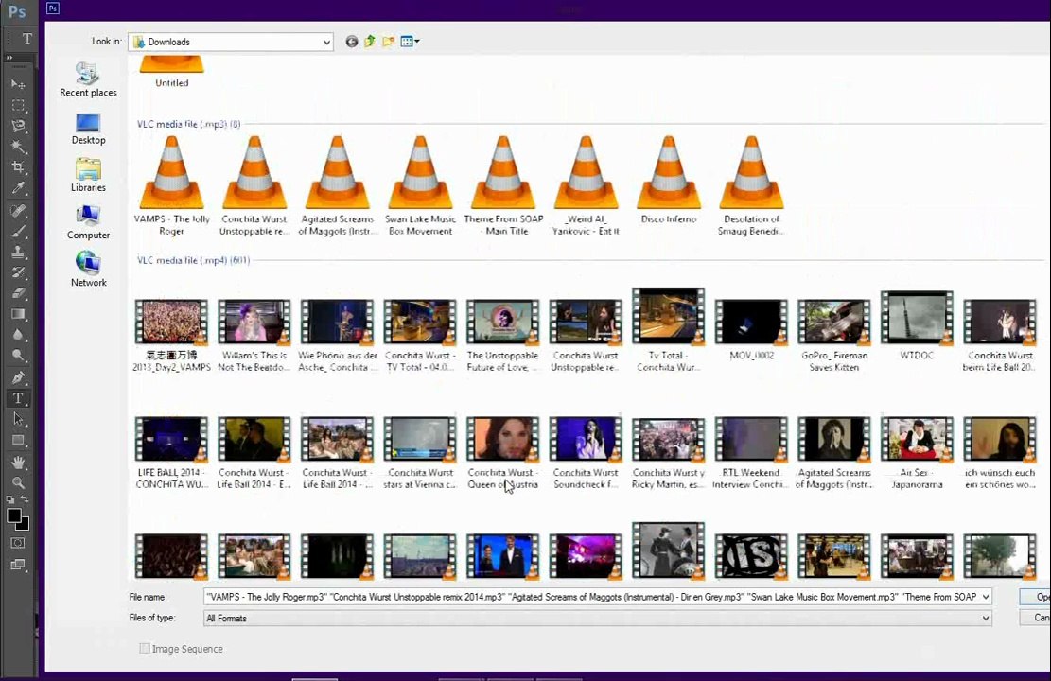
Task: Click inside the File name field
Action: coord(591,597)
